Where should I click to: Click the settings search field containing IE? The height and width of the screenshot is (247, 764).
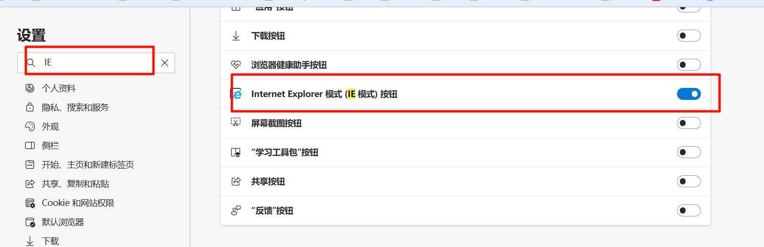coord(96,63)
